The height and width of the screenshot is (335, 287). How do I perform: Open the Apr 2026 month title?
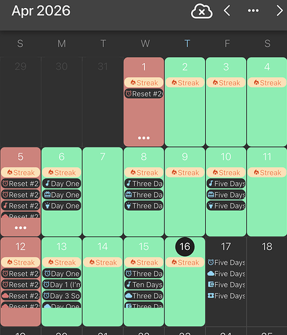coord(41,11)
